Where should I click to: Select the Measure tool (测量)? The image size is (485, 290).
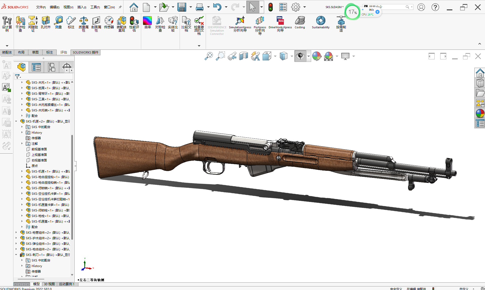point(58,22)
